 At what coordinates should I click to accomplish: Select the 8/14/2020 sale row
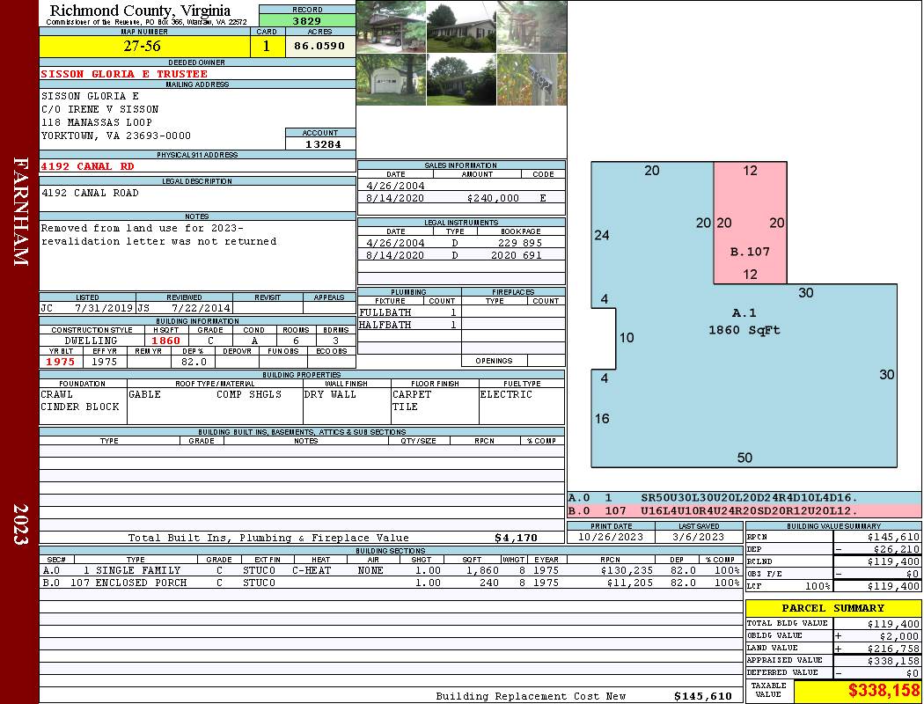(x=461, y=198)
